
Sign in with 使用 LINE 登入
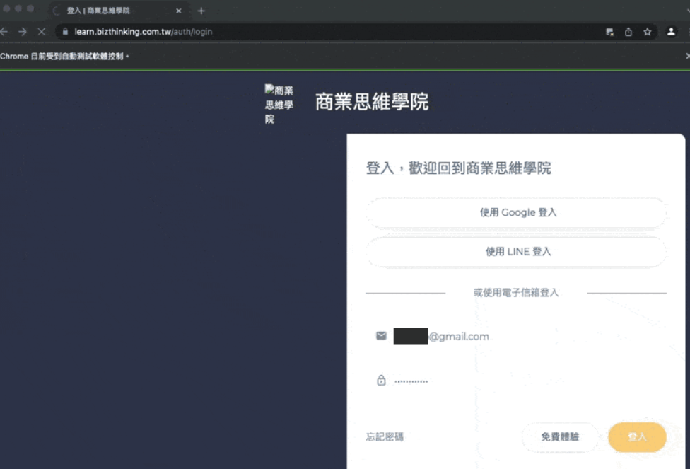517,251
